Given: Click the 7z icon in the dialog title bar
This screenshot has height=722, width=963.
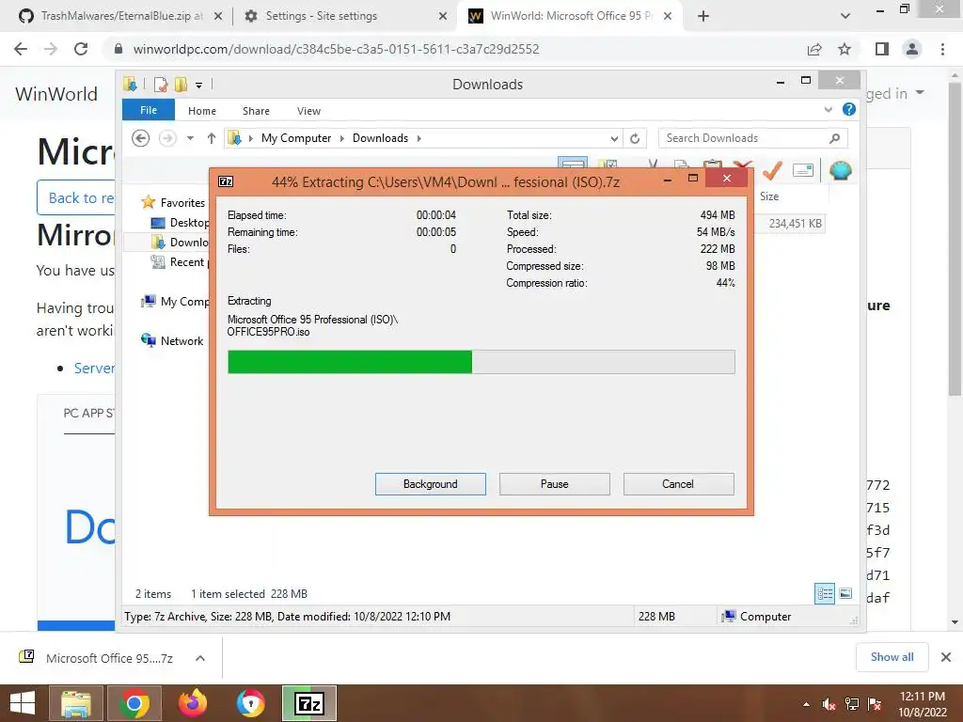Looking at the screenshot, I should 226,181.
